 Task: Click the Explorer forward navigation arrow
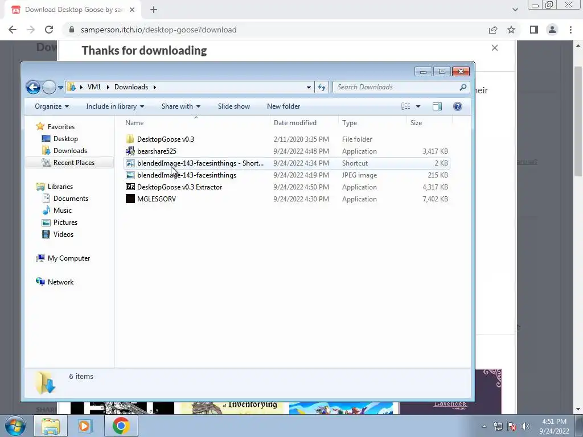point(49,87)
